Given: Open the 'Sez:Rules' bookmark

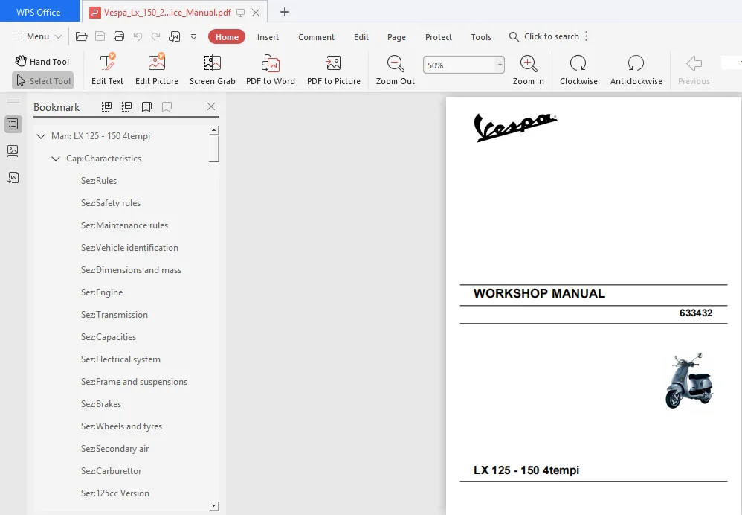Looking at the screenshot, I should point(98,181).
